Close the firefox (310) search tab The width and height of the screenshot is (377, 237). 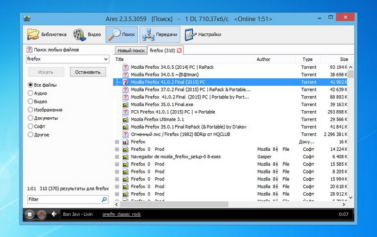click(179, 50)
